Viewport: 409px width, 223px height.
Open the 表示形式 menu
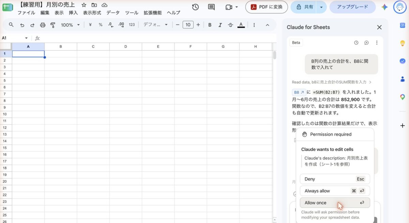92,13
